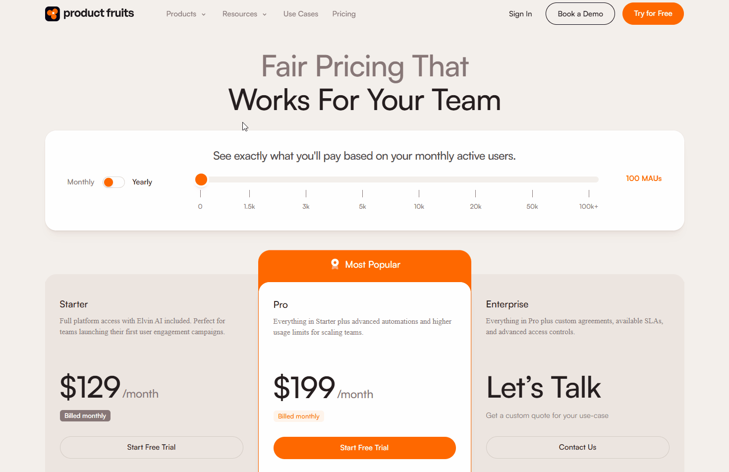Expand the Products dropdown menu
This screenshot has width=729, height=472.
(x=185, y=14)
